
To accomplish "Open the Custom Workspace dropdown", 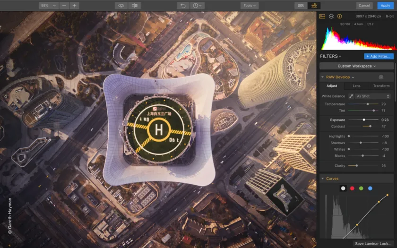I will pos(357,66).
